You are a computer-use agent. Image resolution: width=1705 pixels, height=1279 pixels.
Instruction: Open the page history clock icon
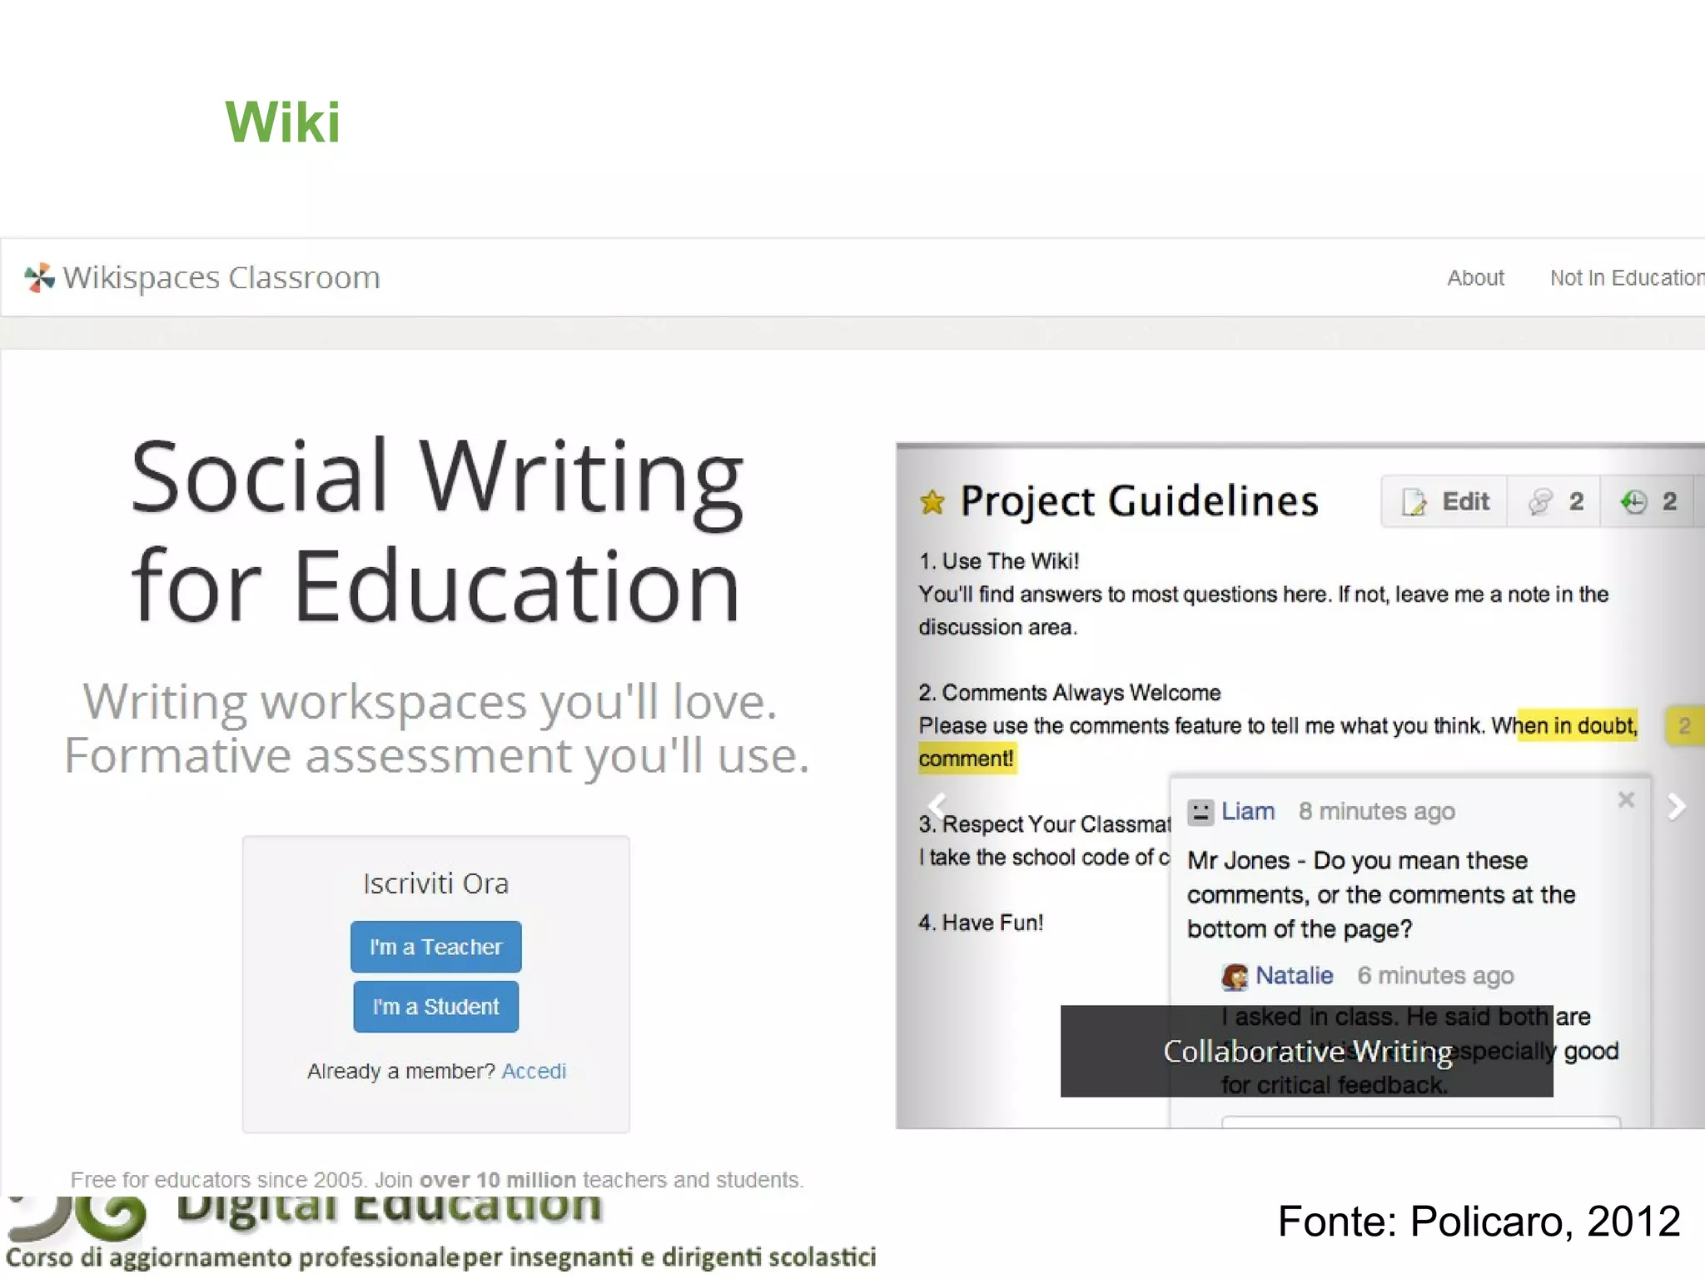(1633, 502)
